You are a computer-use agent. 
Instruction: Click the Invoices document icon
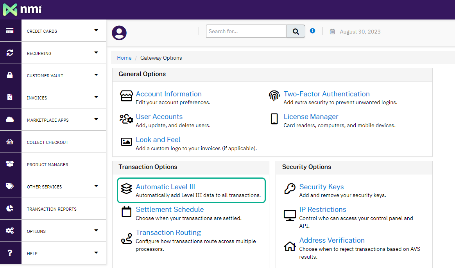click(10, 97)
